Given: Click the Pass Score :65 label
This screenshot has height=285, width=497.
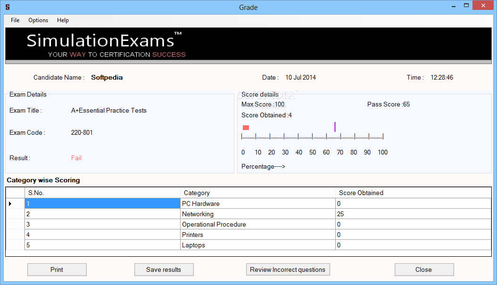Looking at the screenshot, I should [x=388, y=105].
